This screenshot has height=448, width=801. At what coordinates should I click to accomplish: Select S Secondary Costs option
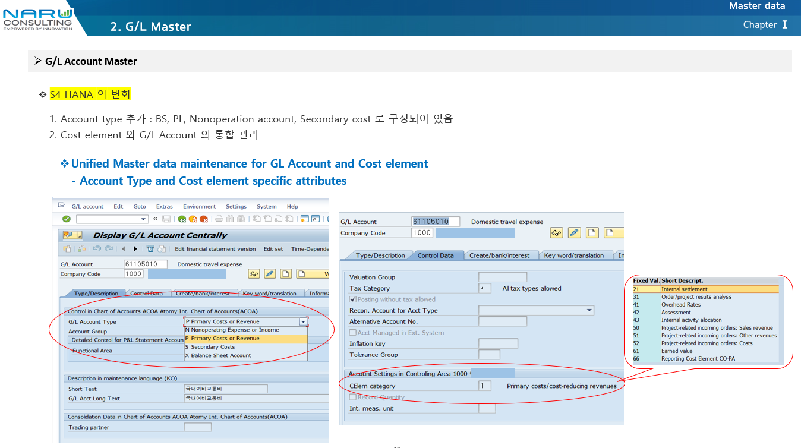pyautogui.click(x=246, y=347)
